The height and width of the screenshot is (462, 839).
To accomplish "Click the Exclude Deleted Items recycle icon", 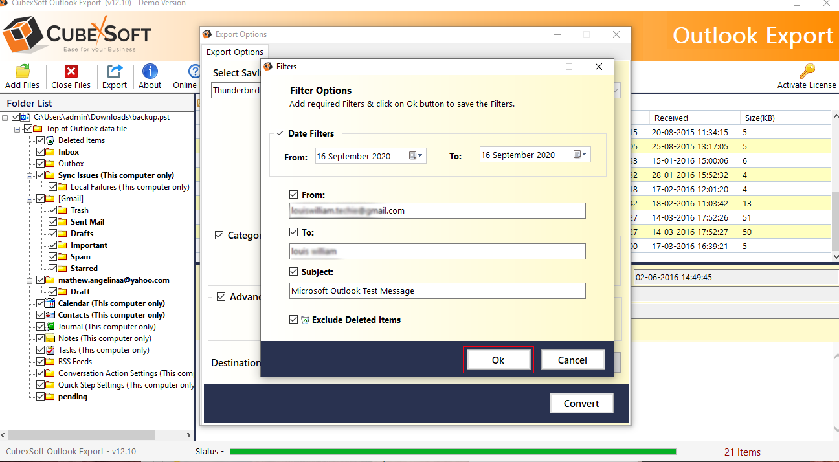I will click(x=306, y=320).
